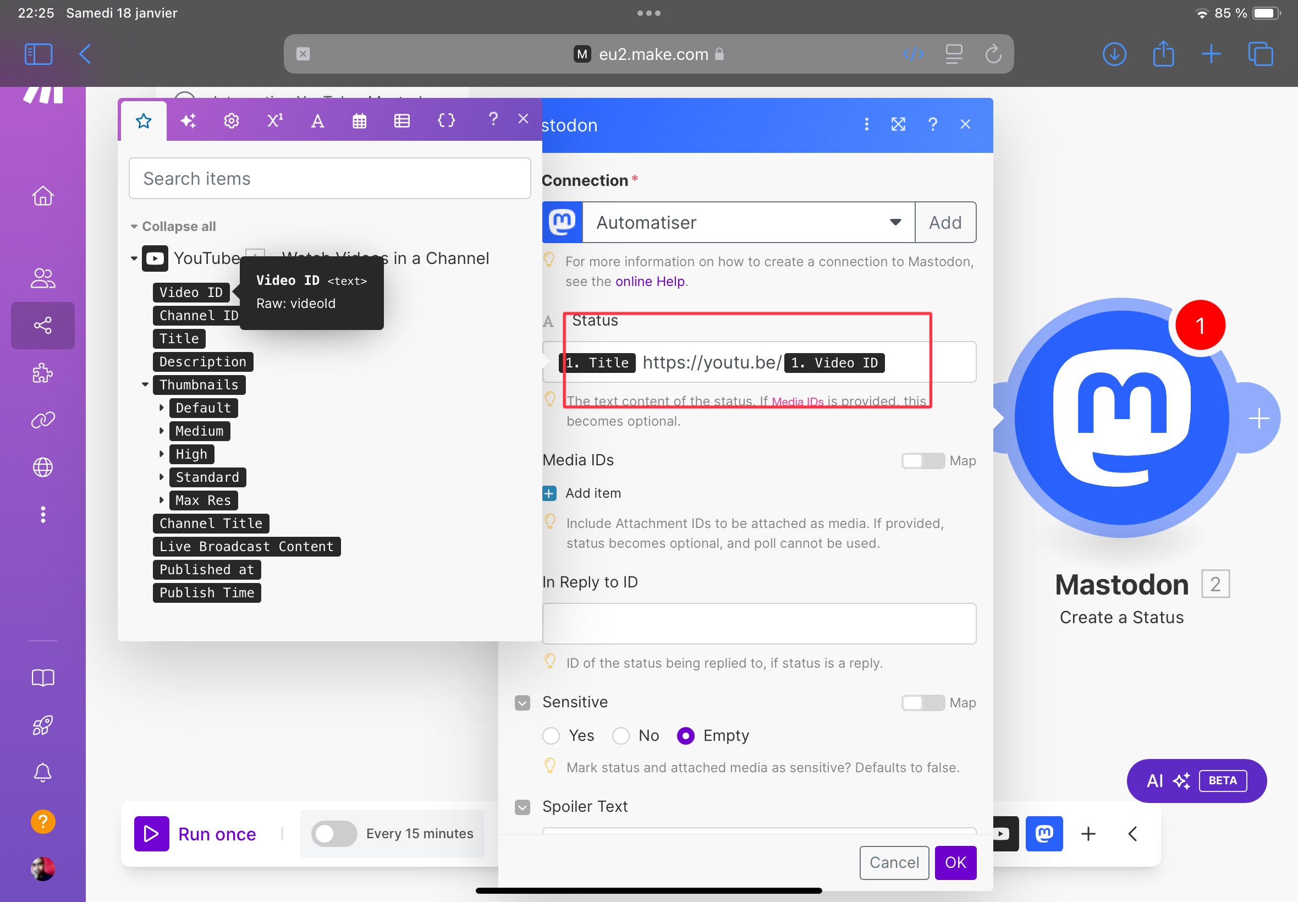Screen dimensions: 1298x902
Task: Expand the Medium thumbnail node
Action: 162,431
